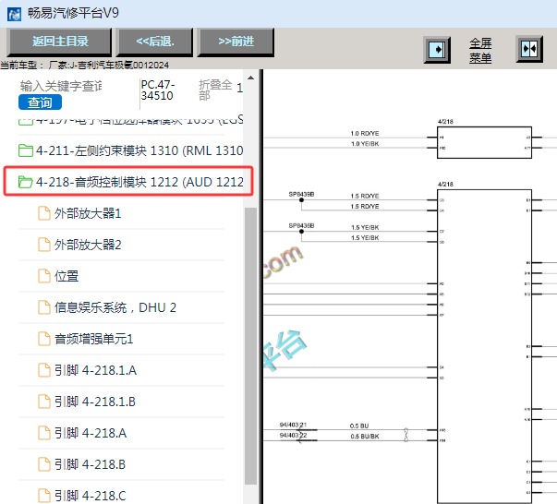Click the document icon beside 引脚 4-218.C
This screenshot has width=557, height=504.
point(44,496)
